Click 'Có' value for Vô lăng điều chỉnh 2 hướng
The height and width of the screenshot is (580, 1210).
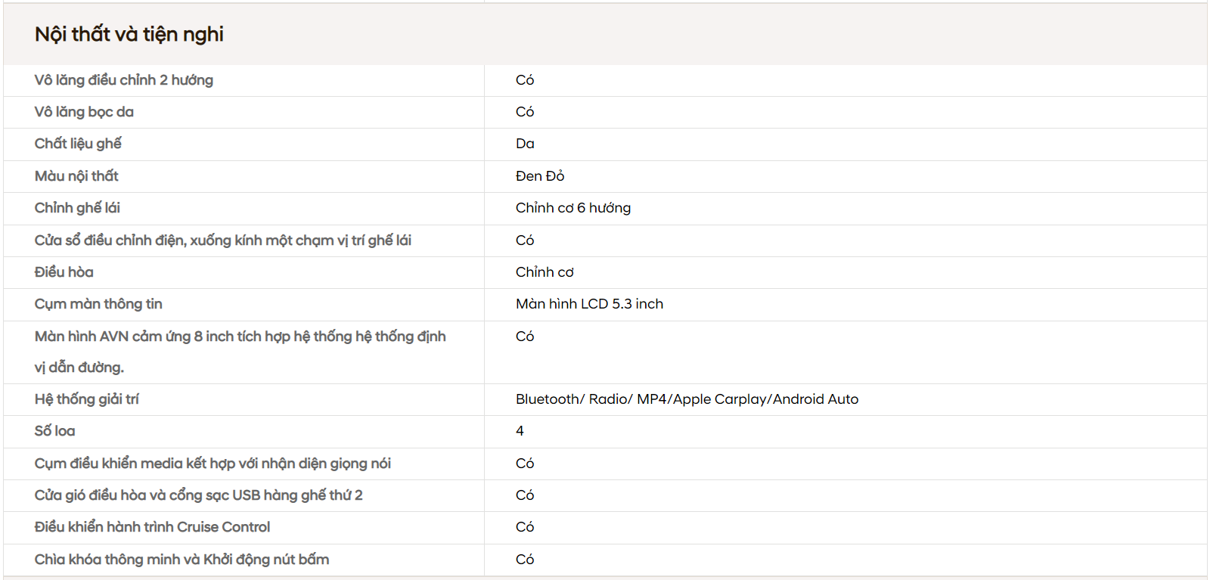[x=525, y=80]
